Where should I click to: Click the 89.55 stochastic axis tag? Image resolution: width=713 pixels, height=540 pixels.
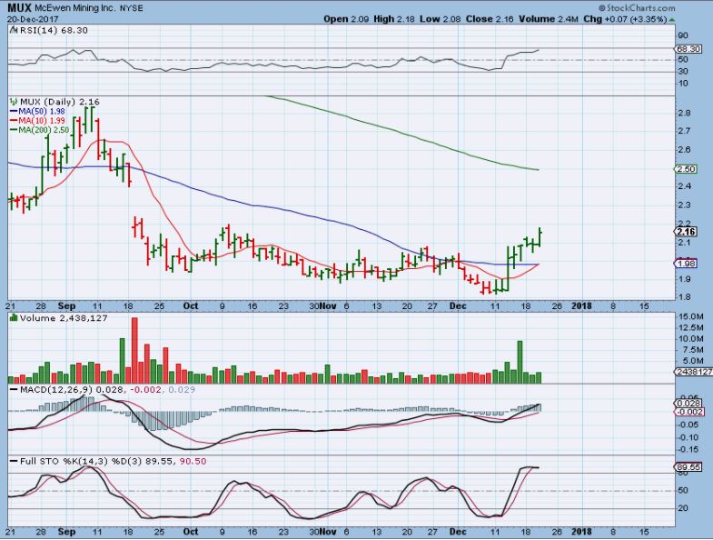(688, 467)
